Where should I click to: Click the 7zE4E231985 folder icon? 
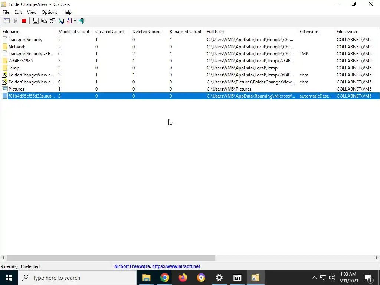[5, 60]
